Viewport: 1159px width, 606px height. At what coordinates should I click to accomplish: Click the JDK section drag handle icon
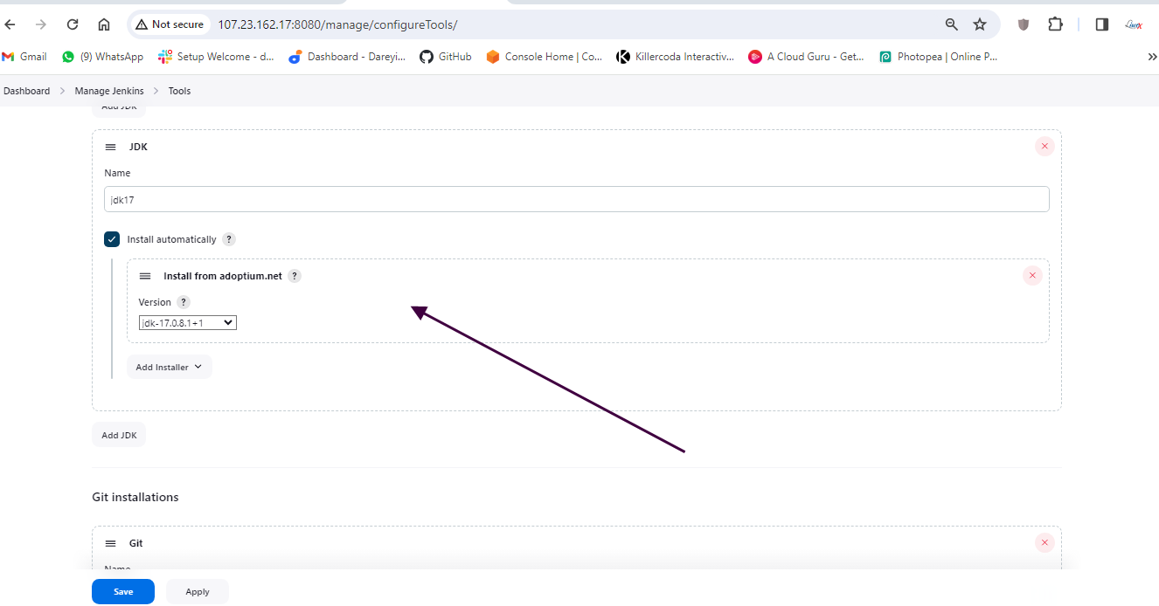coord(110,148)
